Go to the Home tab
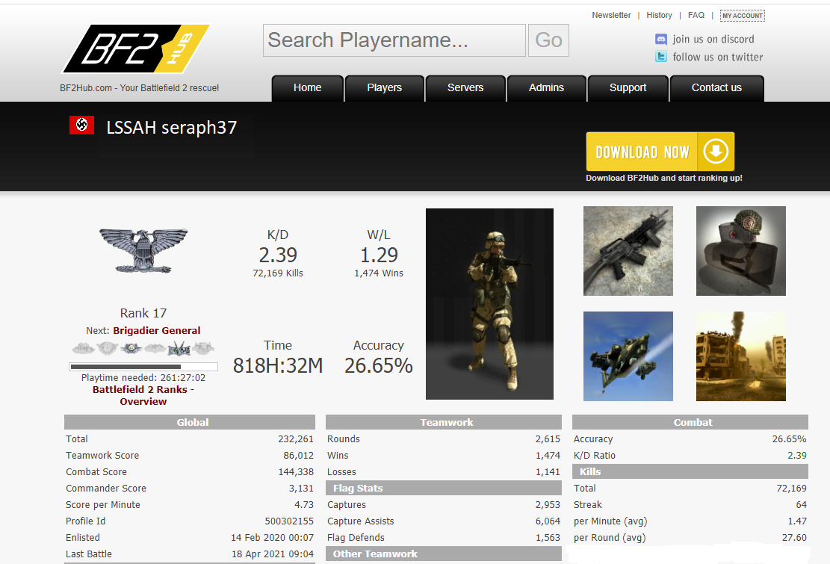The height and width of the screenshot is (564, 830). click(x=307, y=88)
